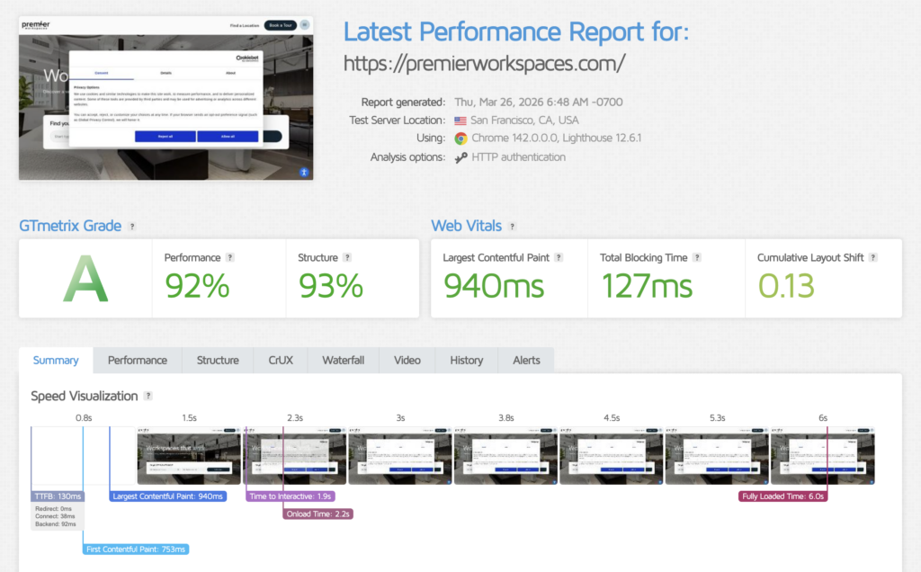
Task: Click the premierworkspaces.com URL link
Action: (484, 65)
